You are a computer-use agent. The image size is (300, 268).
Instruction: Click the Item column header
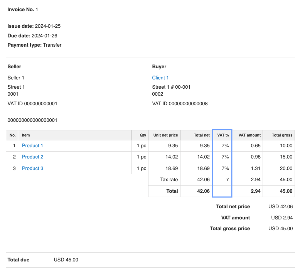point(26,135)
